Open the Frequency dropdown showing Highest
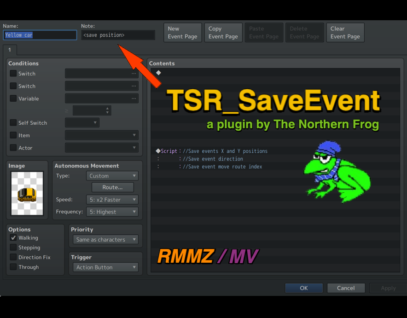 coord(112,212)
